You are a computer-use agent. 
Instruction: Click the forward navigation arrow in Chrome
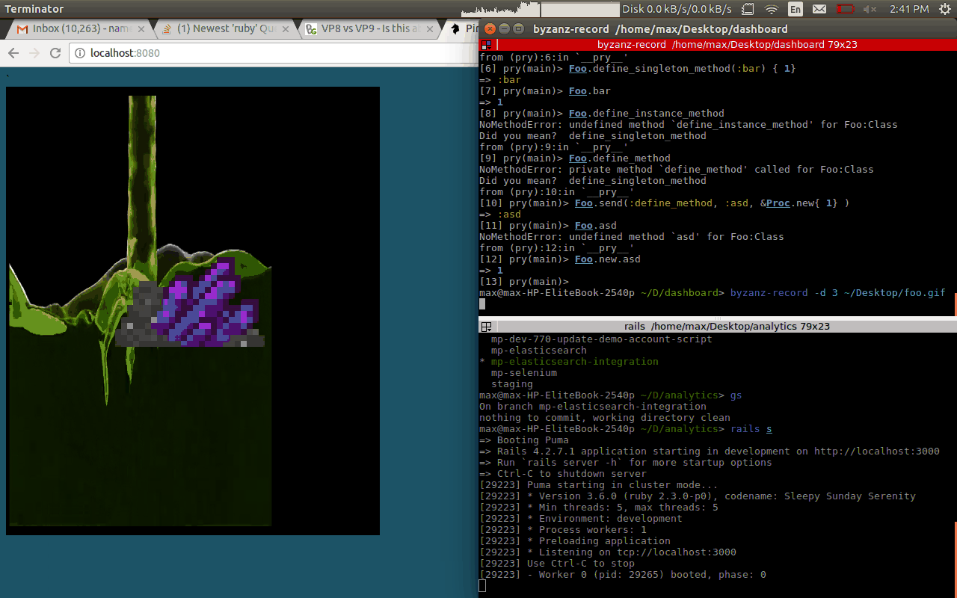[x=34, y=53]
